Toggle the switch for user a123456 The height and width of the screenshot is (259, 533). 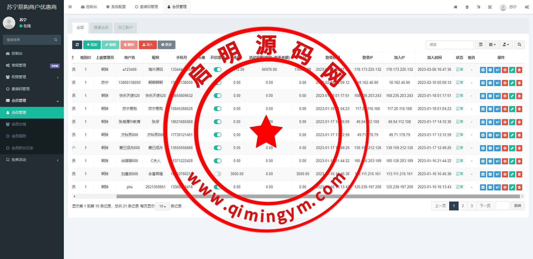[218, 70]
